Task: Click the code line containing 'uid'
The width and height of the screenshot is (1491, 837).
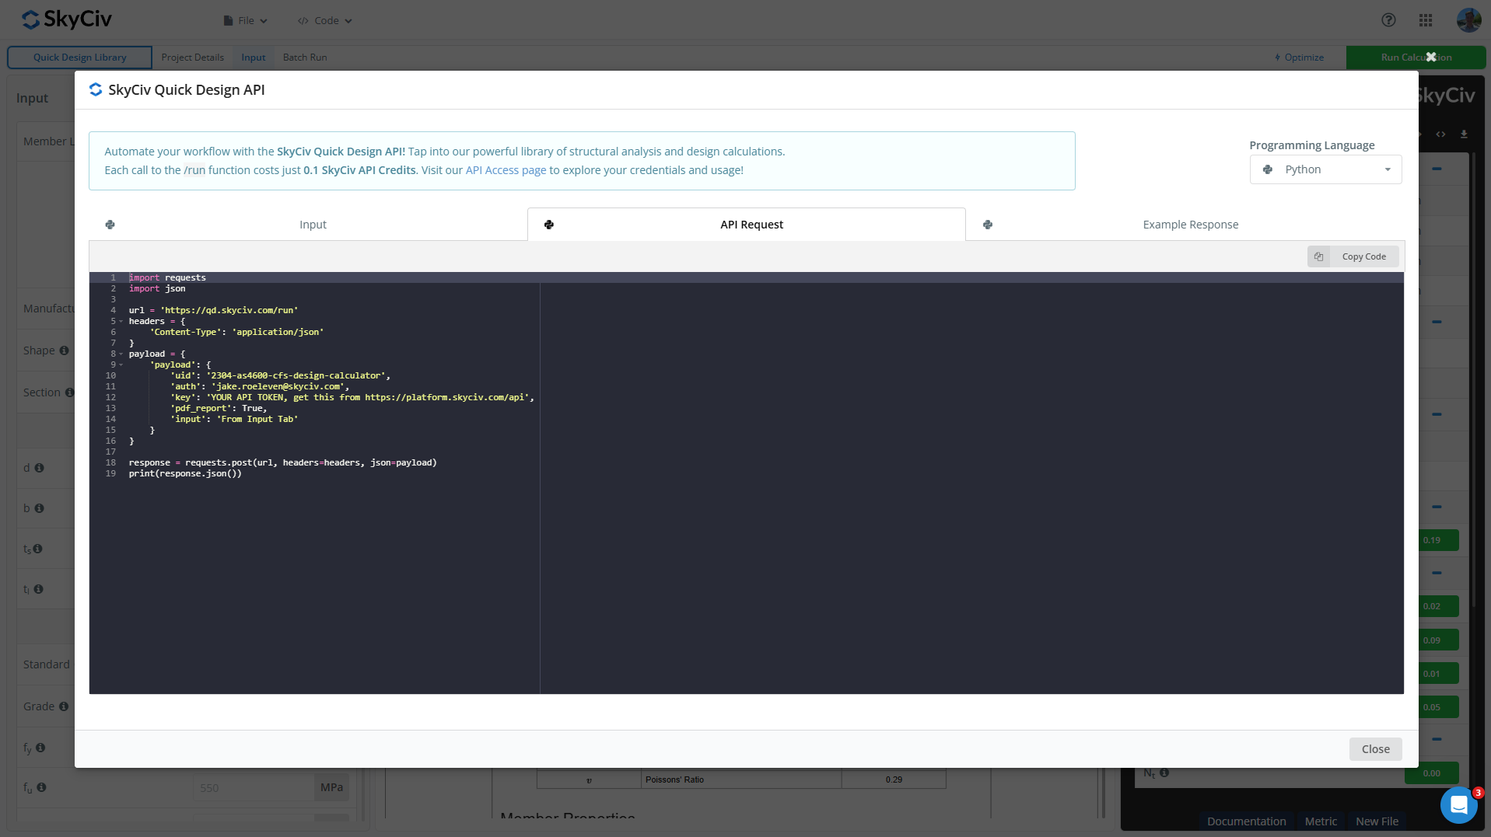Action: (280, 375)
